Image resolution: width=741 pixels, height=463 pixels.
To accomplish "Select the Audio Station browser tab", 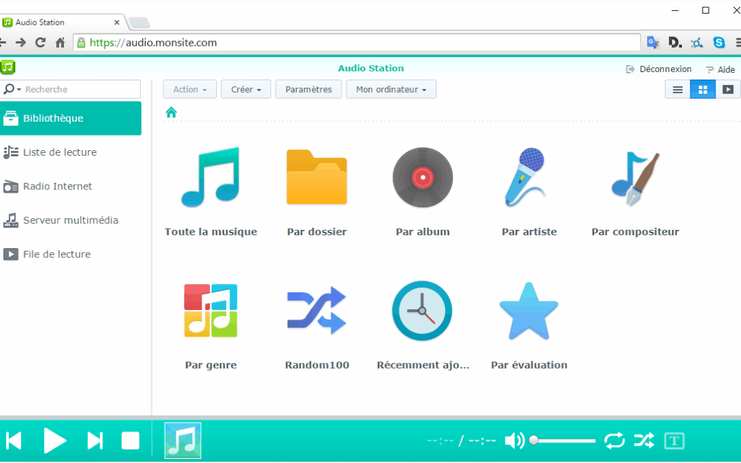I will click(62, 22).
